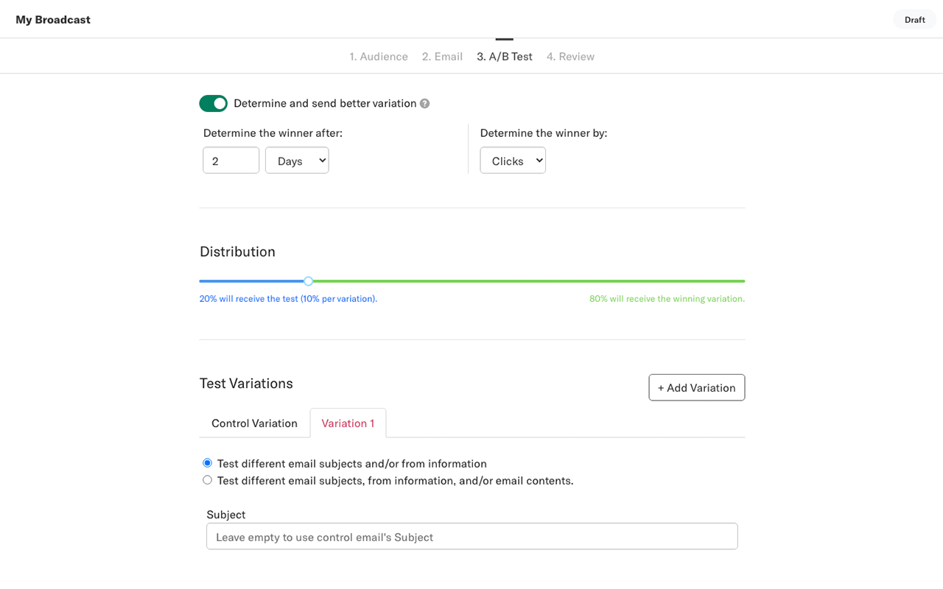Open the Days time unit dropdown
This screenshot has width=943, height=589.
[x=297, y=161]
